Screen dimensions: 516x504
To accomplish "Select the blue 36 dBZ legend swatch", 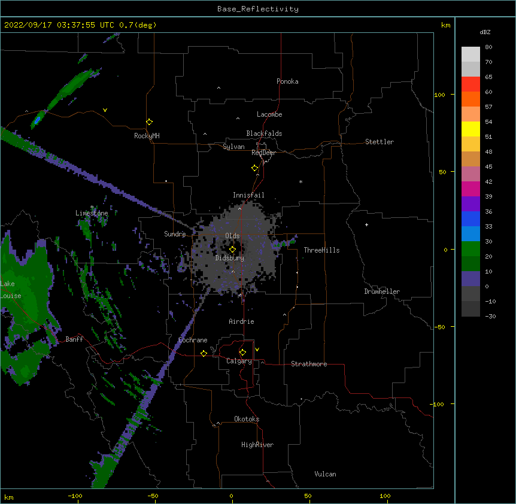I will 471,218.
